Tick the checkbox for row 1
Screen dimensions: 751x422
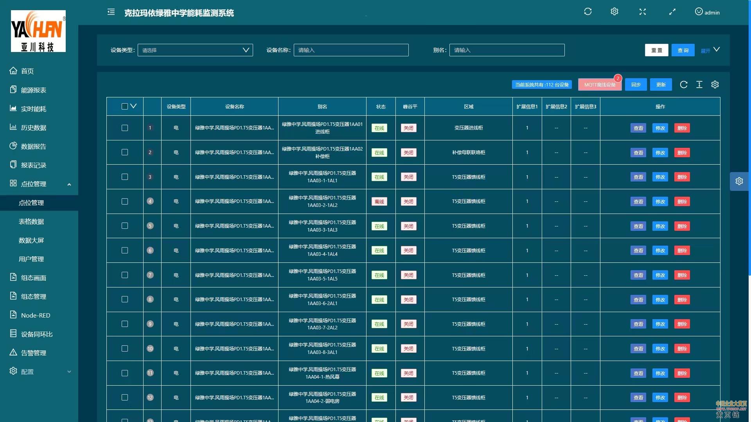click(x=125, y=128)
